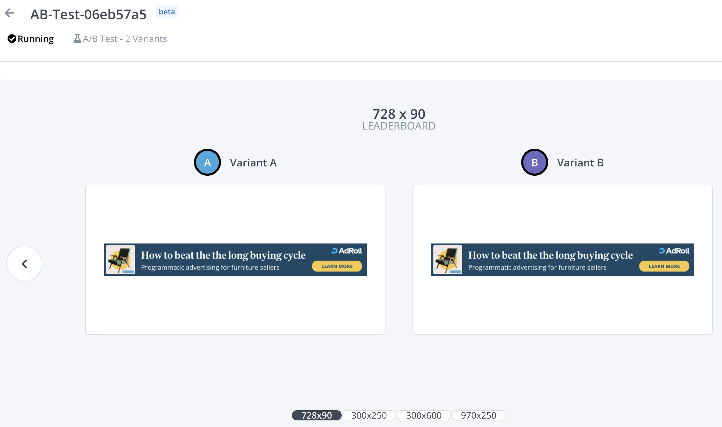Go back using the top-left arrow
The image size is (722, 427).
[x=10, y=13]
